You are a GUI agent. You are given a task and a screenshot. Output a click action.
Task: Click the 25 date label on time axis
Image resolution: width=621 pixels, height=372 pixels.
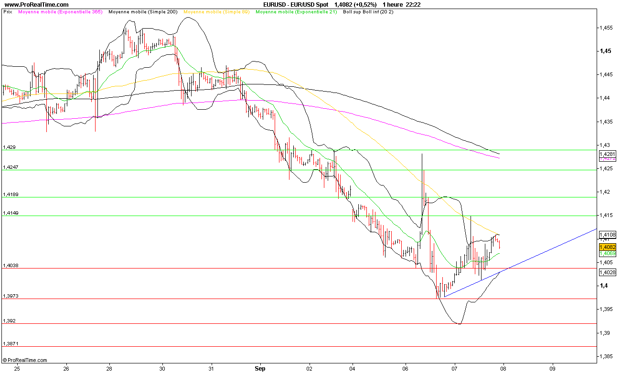(17, 368)
